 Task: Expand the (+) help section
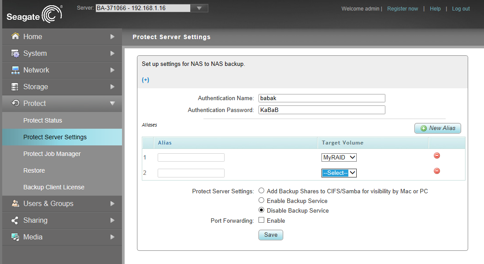[x=145, y=80]
